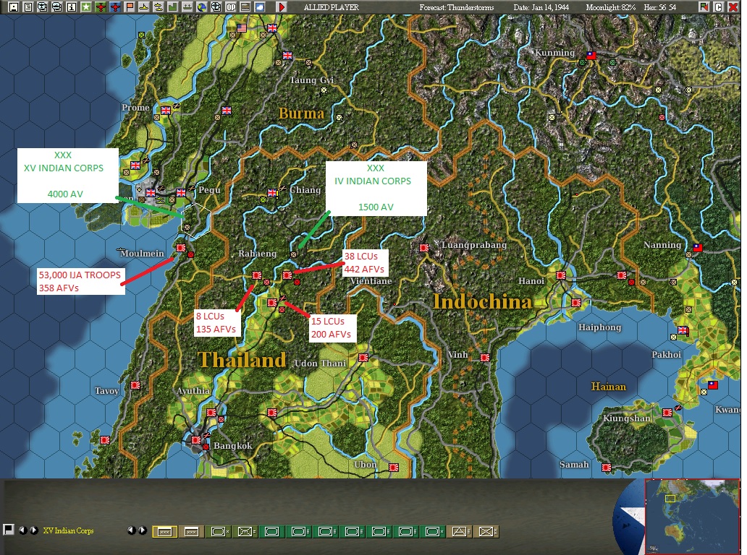Click the XV Indian Corps unit name
The height and width of the screenshot is (555, 747).
68,530
